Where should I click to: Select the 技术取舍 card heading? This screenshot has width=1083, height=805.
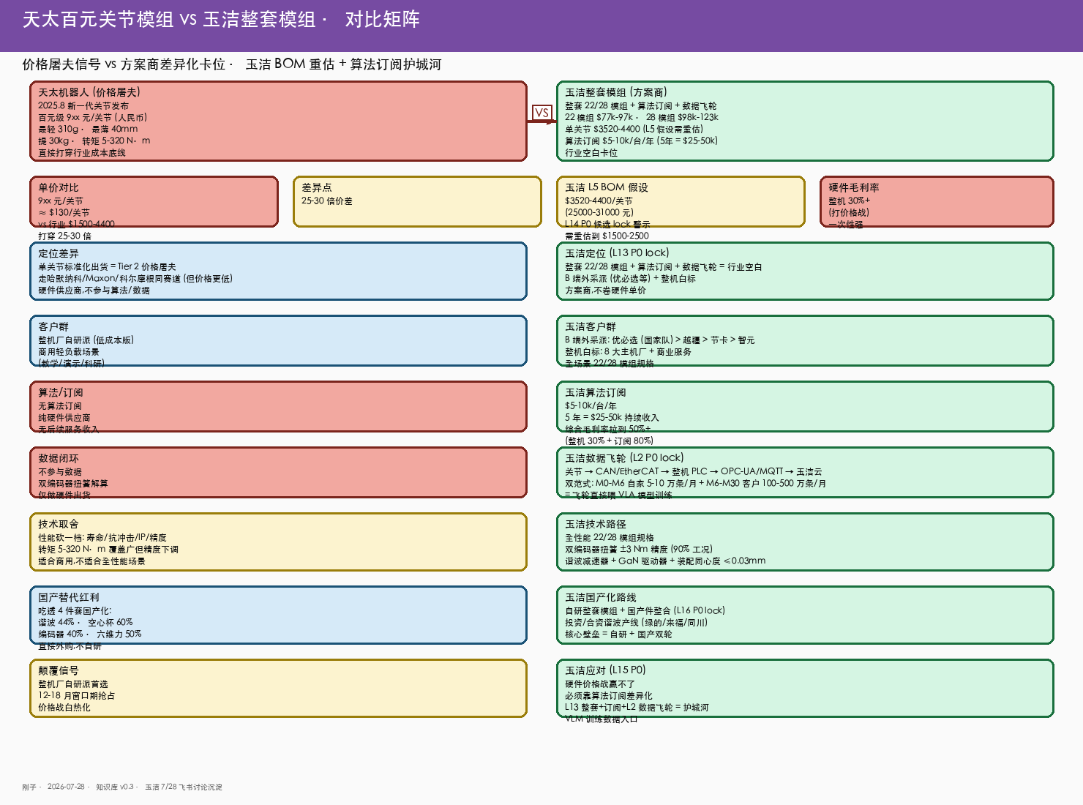tap(59, 524)
